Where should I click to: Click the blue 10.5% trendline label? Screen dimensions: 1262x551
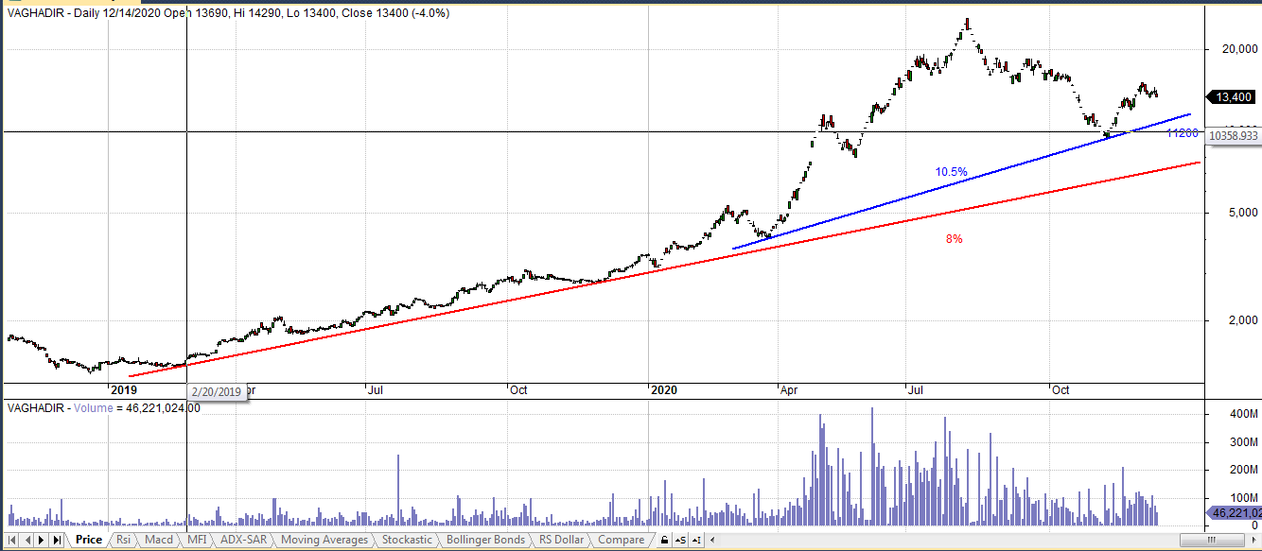pos(951,172)
